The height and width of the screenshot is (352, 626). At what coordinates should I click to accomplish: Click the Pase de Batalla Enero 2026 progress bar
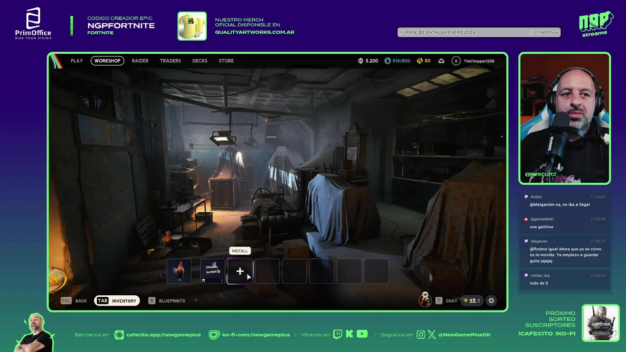coord(479,32)
